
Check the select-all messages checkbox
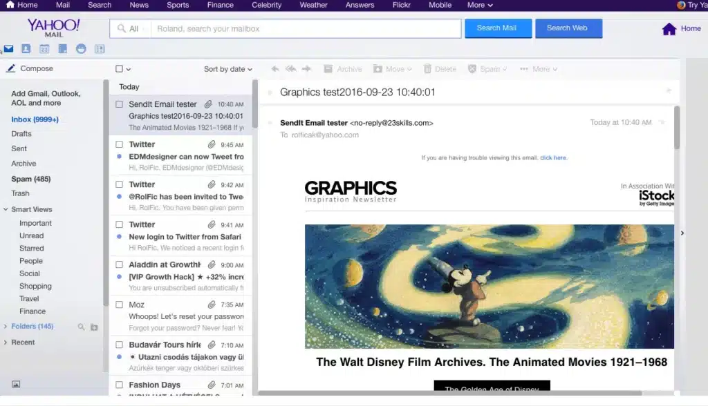118,68
